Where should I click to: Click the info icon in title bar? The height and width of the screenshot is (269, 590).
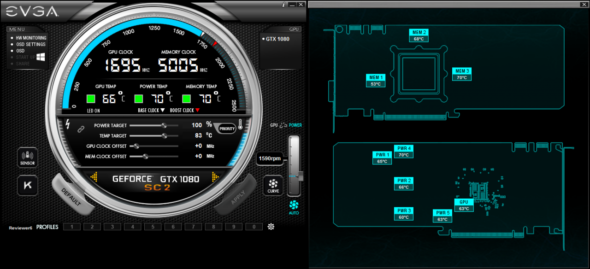coord(283,4)
